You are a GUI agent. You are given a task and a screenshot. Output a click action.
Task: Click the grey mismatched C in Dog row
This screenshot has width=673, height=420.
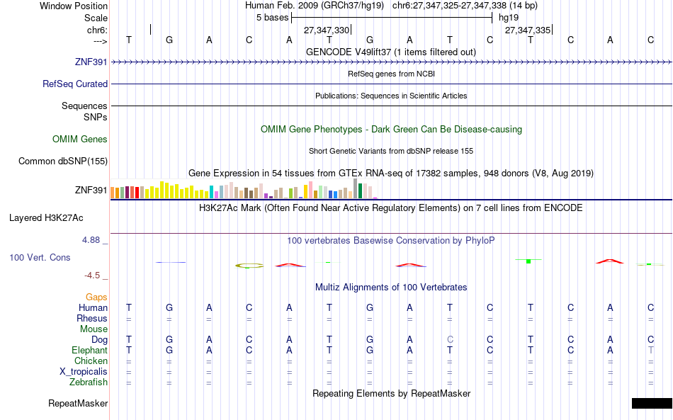point(450,339)
